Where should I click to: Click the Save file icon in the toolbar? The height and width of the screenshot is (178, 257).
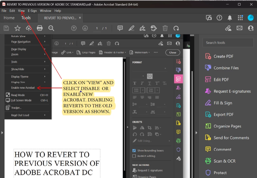6,28
